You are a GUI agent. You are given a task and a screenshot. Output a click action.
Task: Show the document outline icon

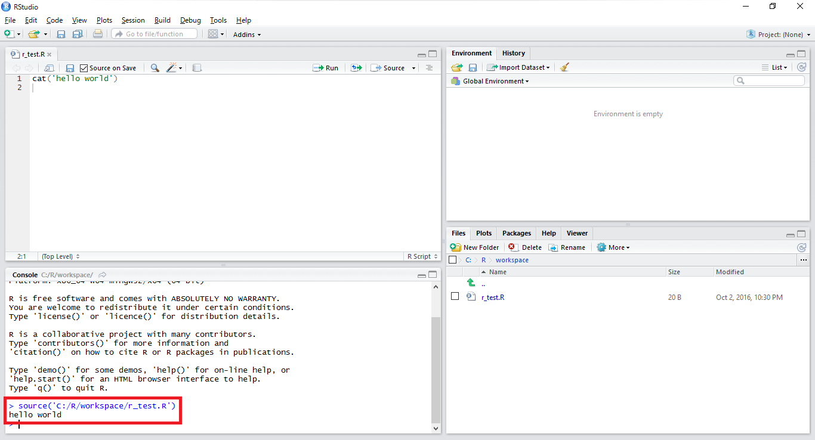point(429,68)
